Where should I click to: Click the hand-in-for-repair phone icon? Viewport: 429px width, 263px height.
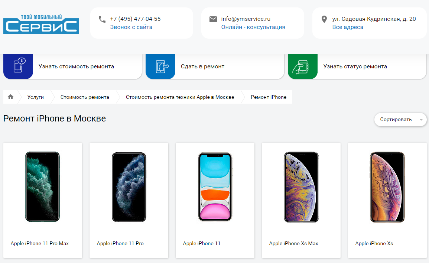click(x=160, y=66)
